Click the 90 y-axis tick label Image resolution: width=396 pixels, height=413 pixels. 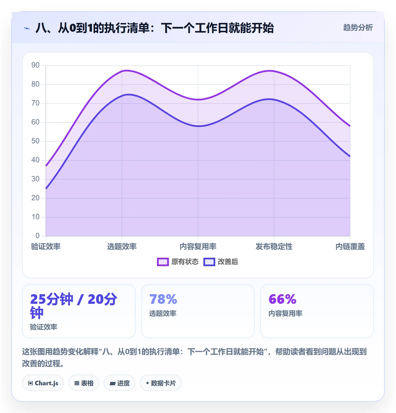click(x=36, y=65)
